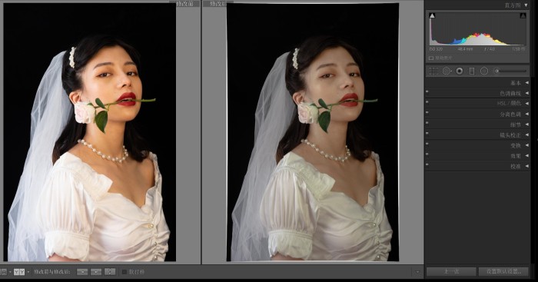Select the Graduated Filter tool

click(x=472, y=71)
